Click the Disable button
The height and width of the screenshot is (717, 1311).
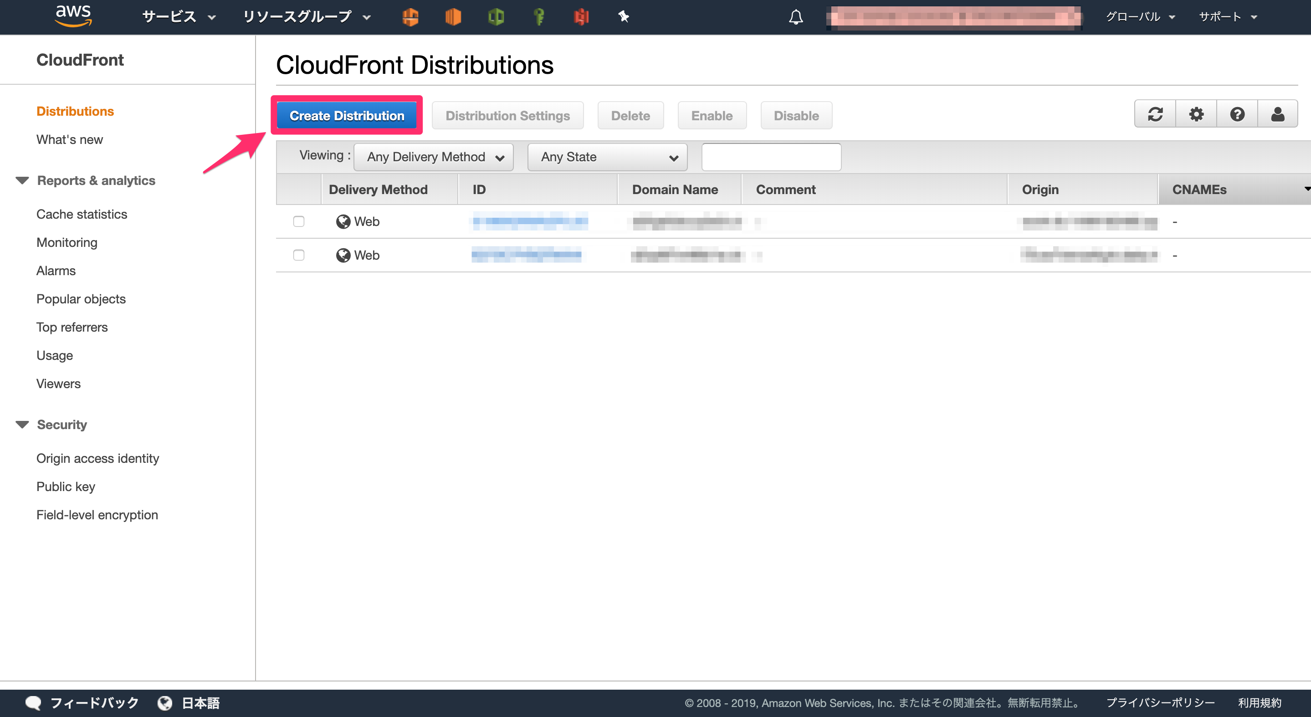click(796, 116)
